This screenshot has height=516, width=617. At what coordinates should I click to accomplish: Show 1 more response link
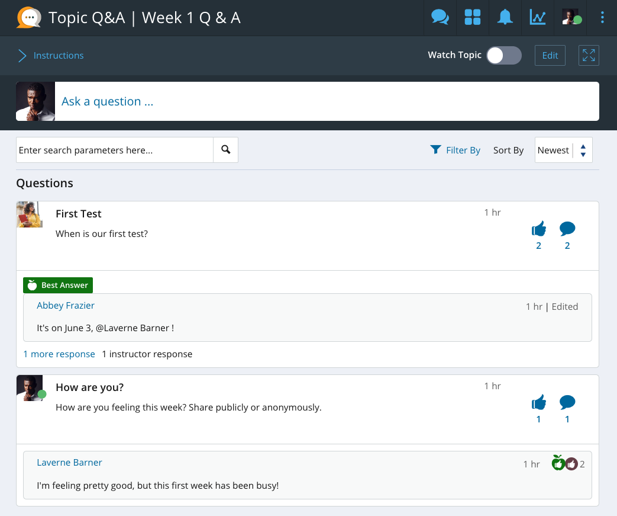pyautogui.click(x=59, y=354)
